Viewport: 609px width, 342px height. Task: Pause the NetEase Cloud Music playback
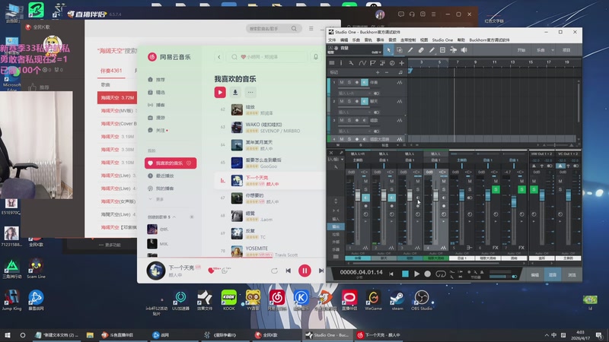[x=304, y=271]
